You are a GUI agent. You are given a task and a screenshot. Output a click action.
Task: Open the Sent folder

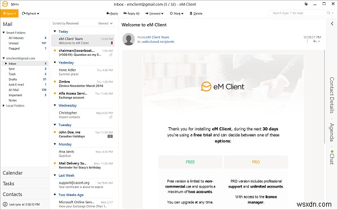pos(12,69)
